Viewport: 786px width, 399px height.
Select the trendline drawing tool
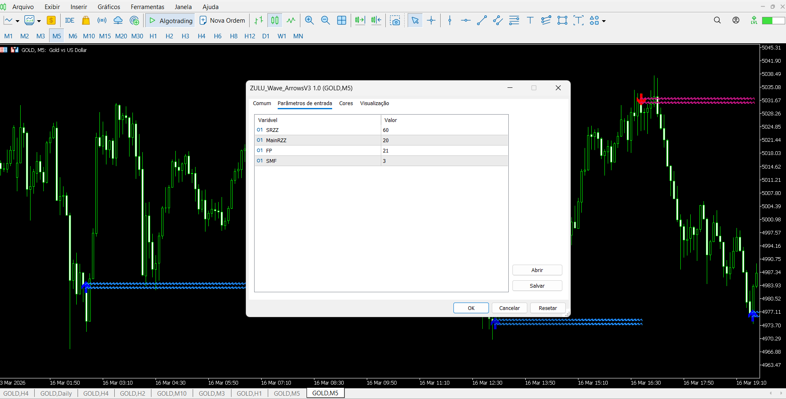pos(482,20)
